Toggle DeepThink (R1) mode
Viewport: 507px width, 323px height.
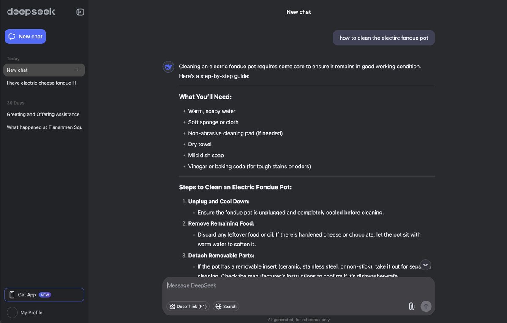[x=188, y=307]
